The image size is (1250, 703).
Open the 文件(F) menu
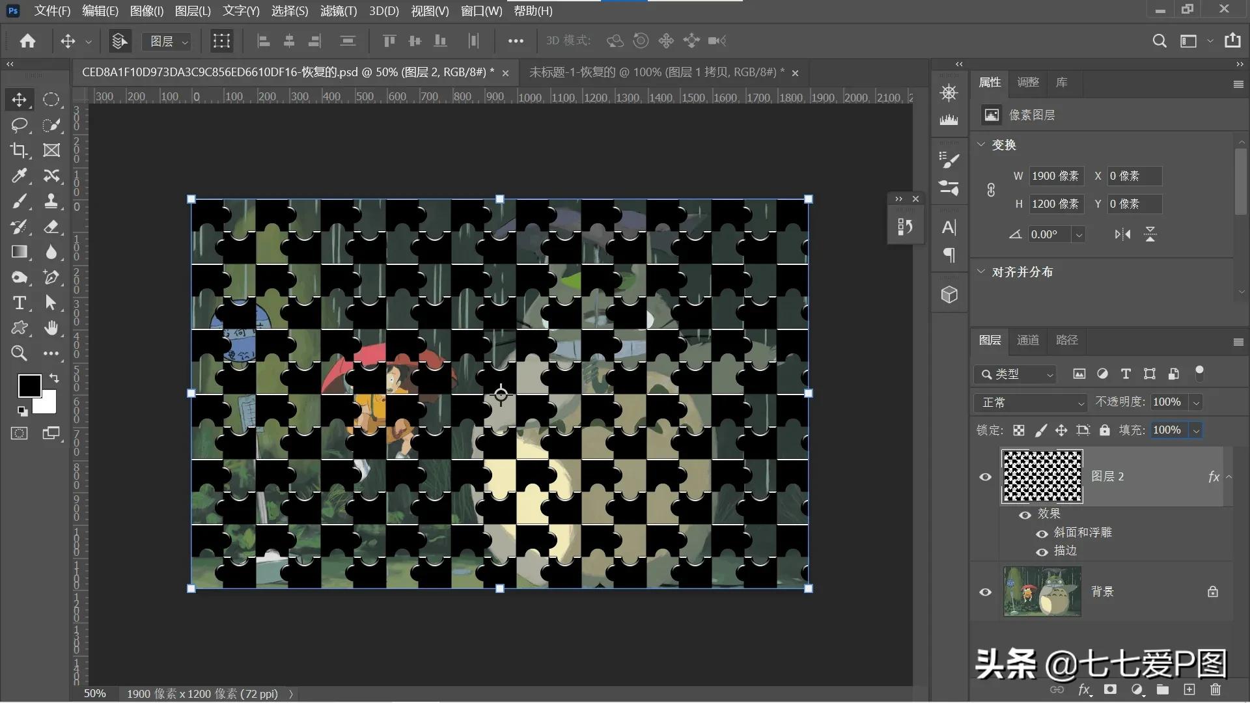[x=52, y=11]
